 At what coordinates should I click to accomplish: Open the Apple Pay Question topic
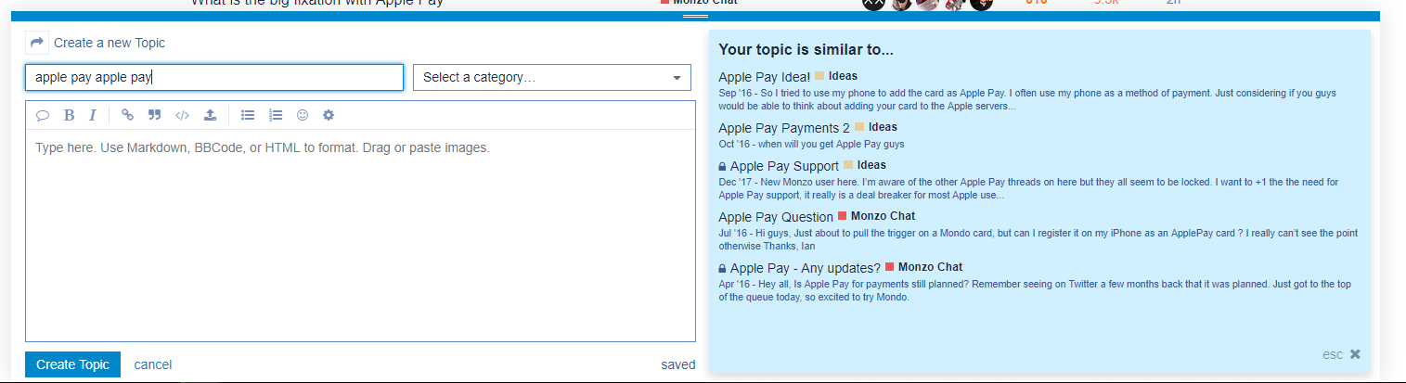click(776, 217)
